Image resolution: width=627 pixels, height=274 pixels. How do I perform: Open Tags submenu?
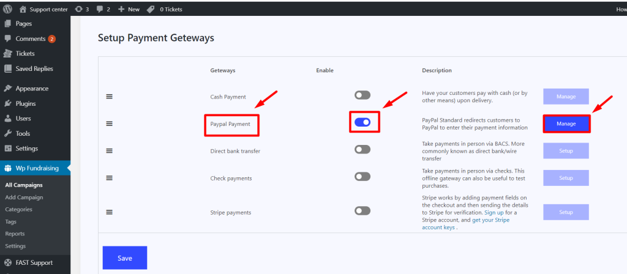pos(11,221)
